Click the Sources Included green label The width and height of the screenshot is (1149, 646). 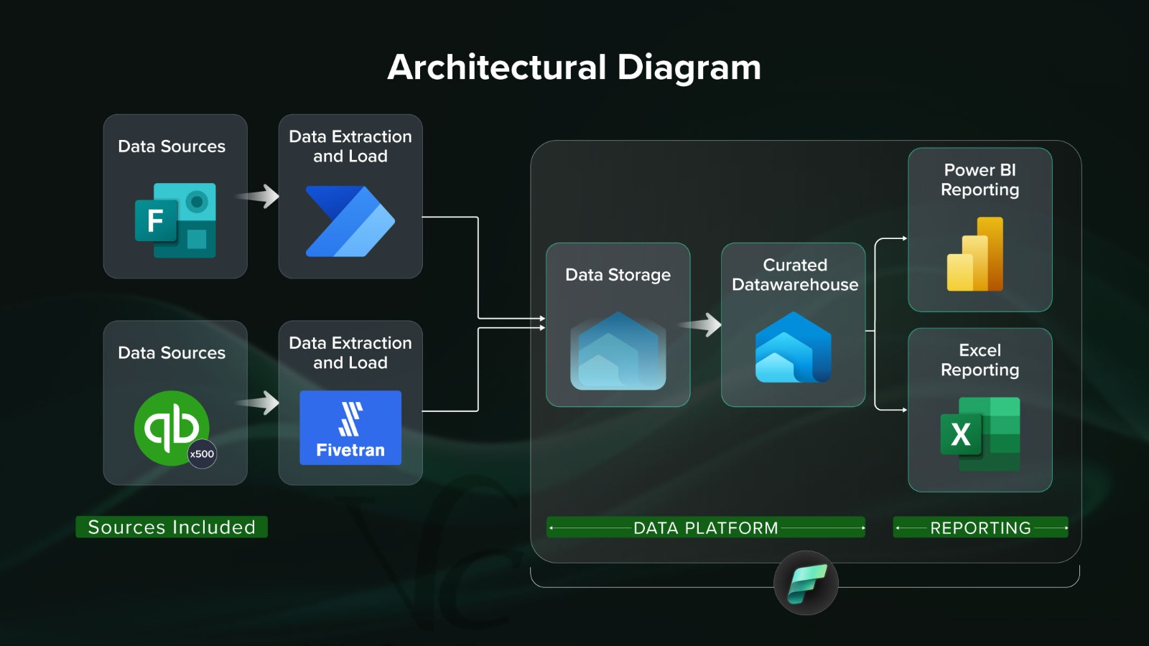pyautogui.click(x=172, y=527)
